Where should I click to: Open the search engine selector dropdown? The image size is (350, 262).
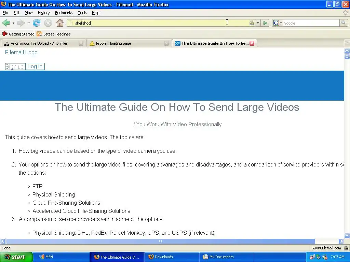(281, 23)
